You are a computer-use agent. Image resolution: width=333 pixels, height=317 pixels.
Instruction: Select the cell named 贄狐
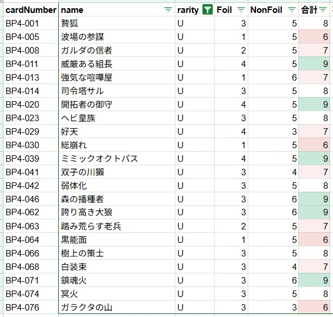116,23
